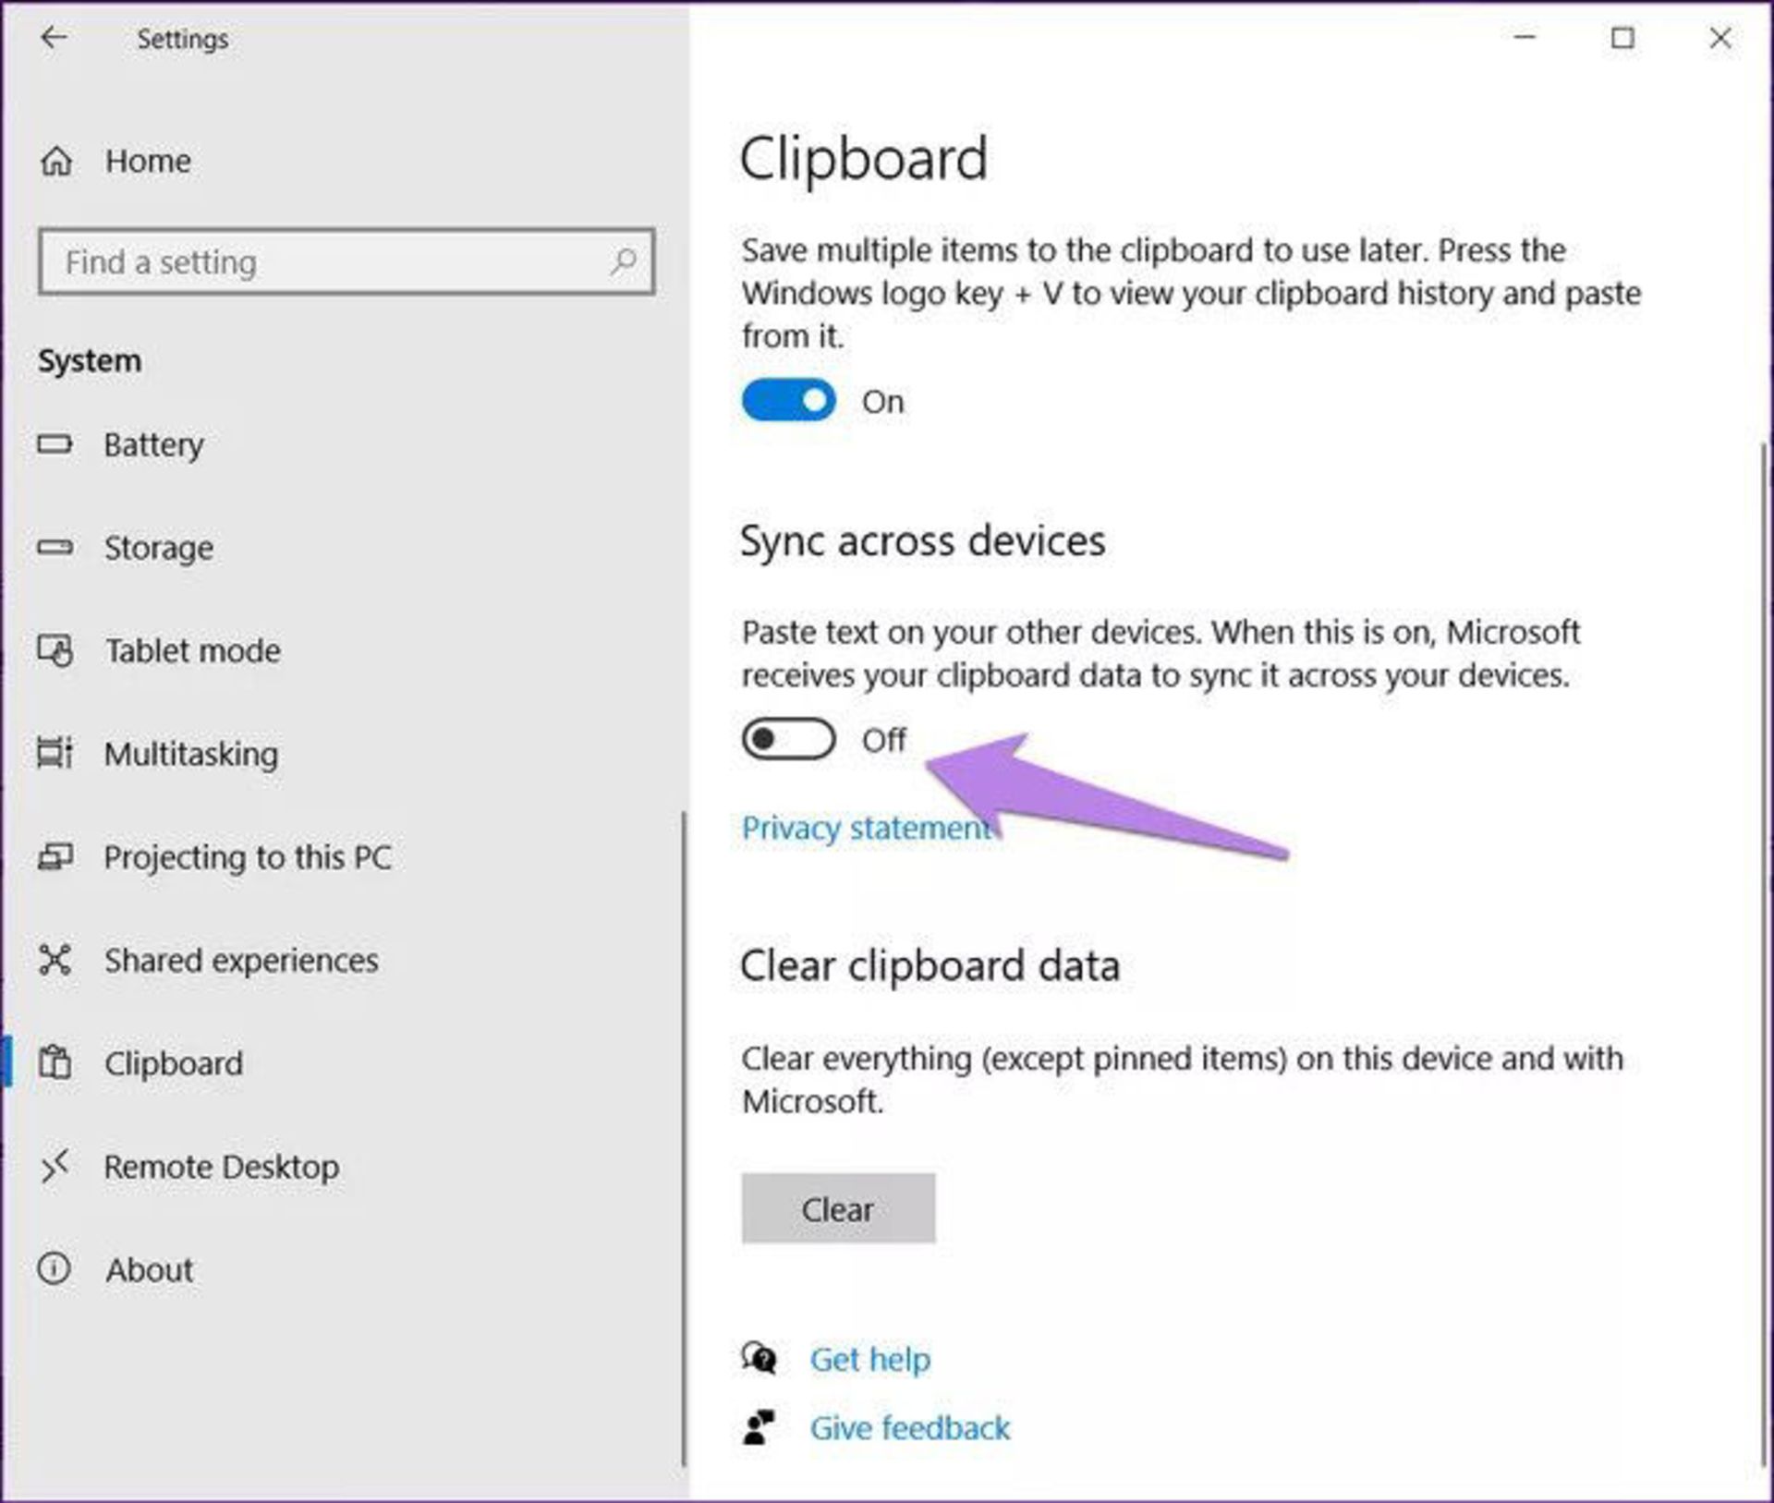Screen dimensions: 1774x1503
Task: Open the Privacy statement link
Action: pos(865,828)
